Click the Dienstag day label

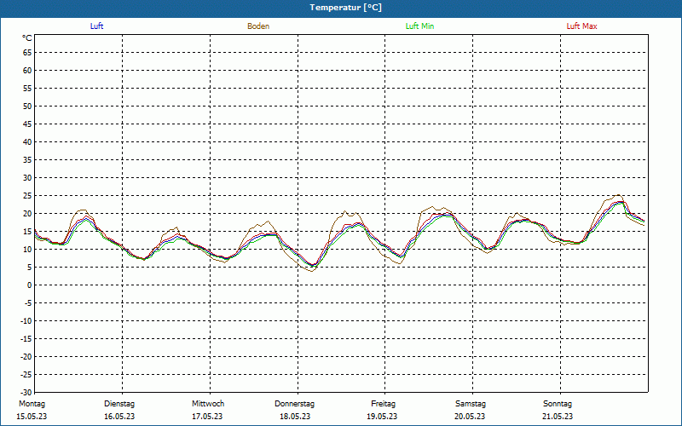[119, 404]
